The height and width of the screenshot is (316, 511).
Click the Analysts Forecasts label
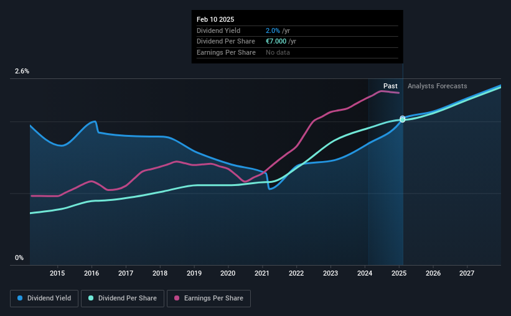tap(438, 86)
